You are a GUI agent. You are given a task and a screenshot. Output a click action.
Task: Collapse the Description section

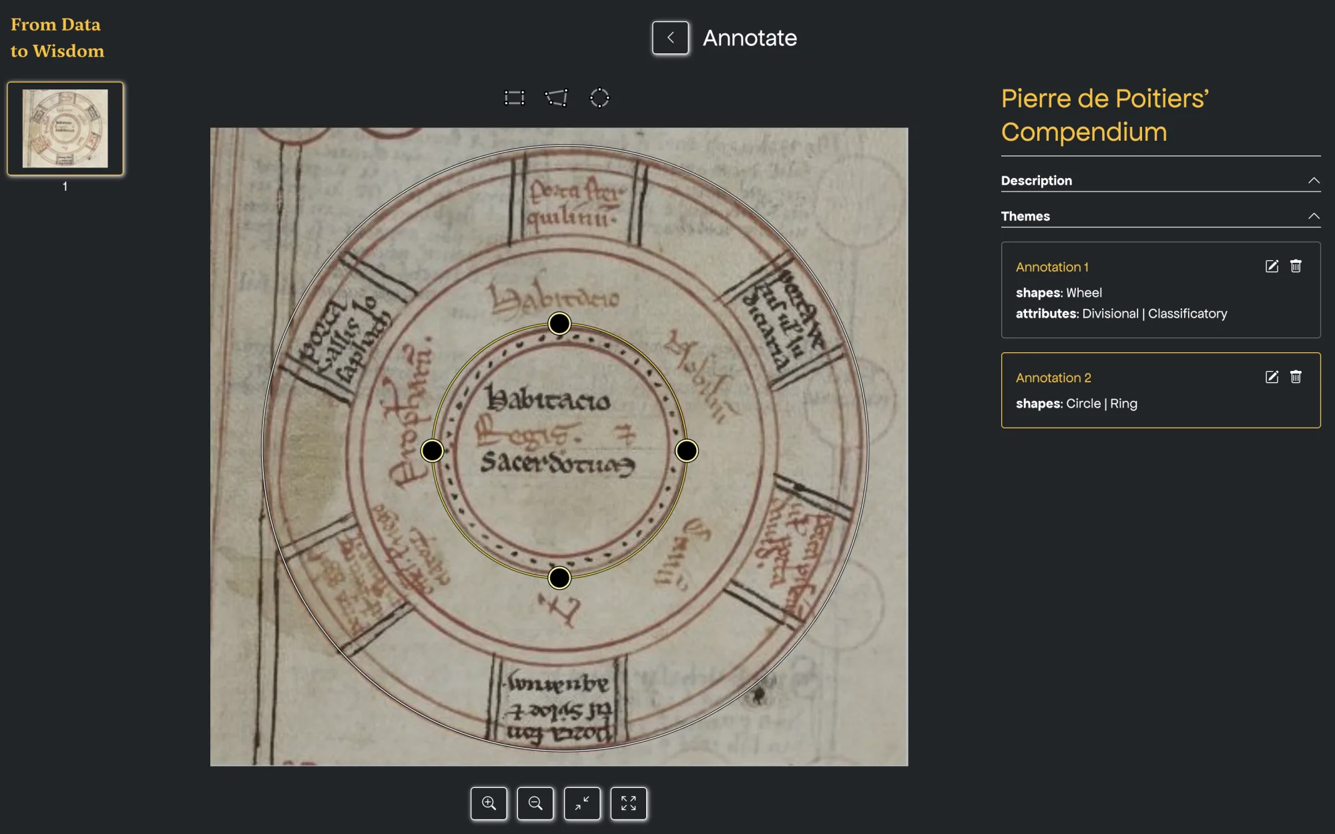(1314, 181)
